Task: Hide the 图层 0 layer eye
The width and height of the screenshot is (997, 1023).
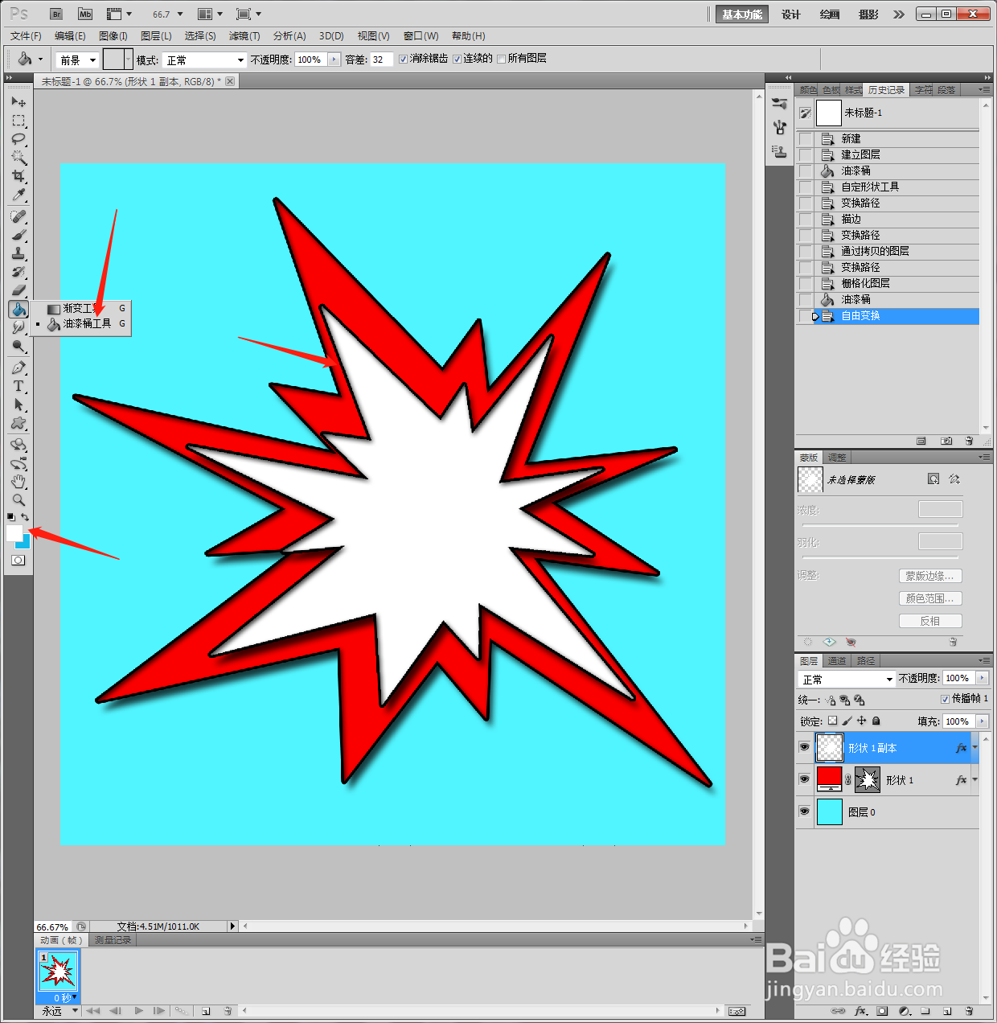Action: (x=804, y=811)
